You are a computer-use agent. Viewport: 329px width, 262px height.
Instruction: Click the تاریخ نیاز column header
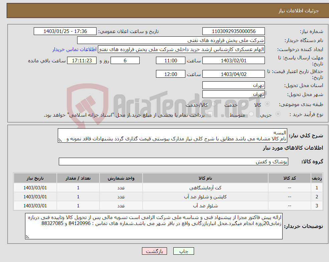(x=35, y=178)
